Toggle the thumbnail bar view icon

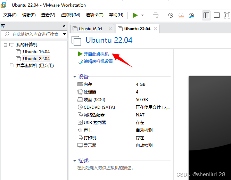[x=216, y=15]
